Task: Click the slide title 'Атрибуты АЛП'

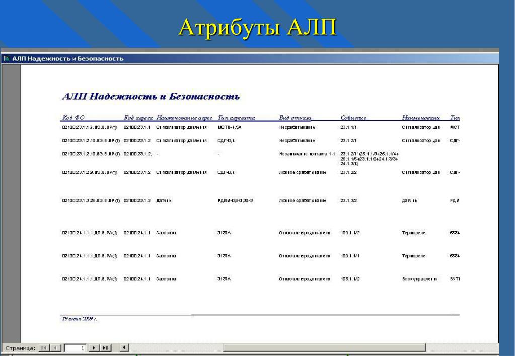Action: 258,27
